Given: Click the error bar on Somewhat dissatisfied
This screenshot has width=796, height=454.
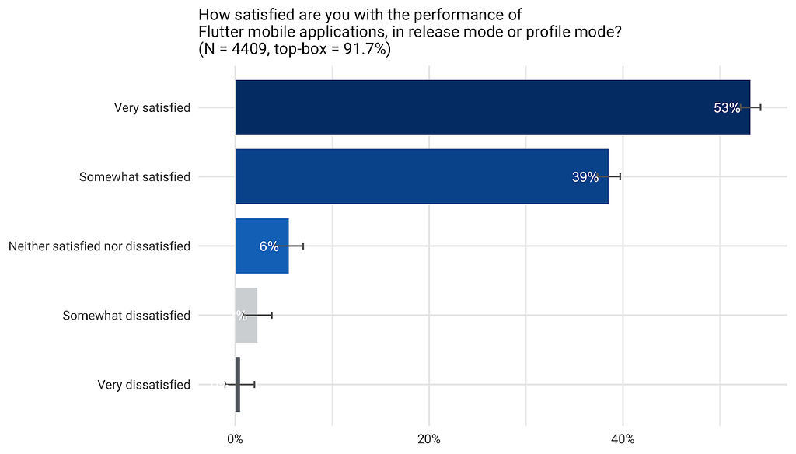Looking at the screenshot, I should (x=257, y=316).
